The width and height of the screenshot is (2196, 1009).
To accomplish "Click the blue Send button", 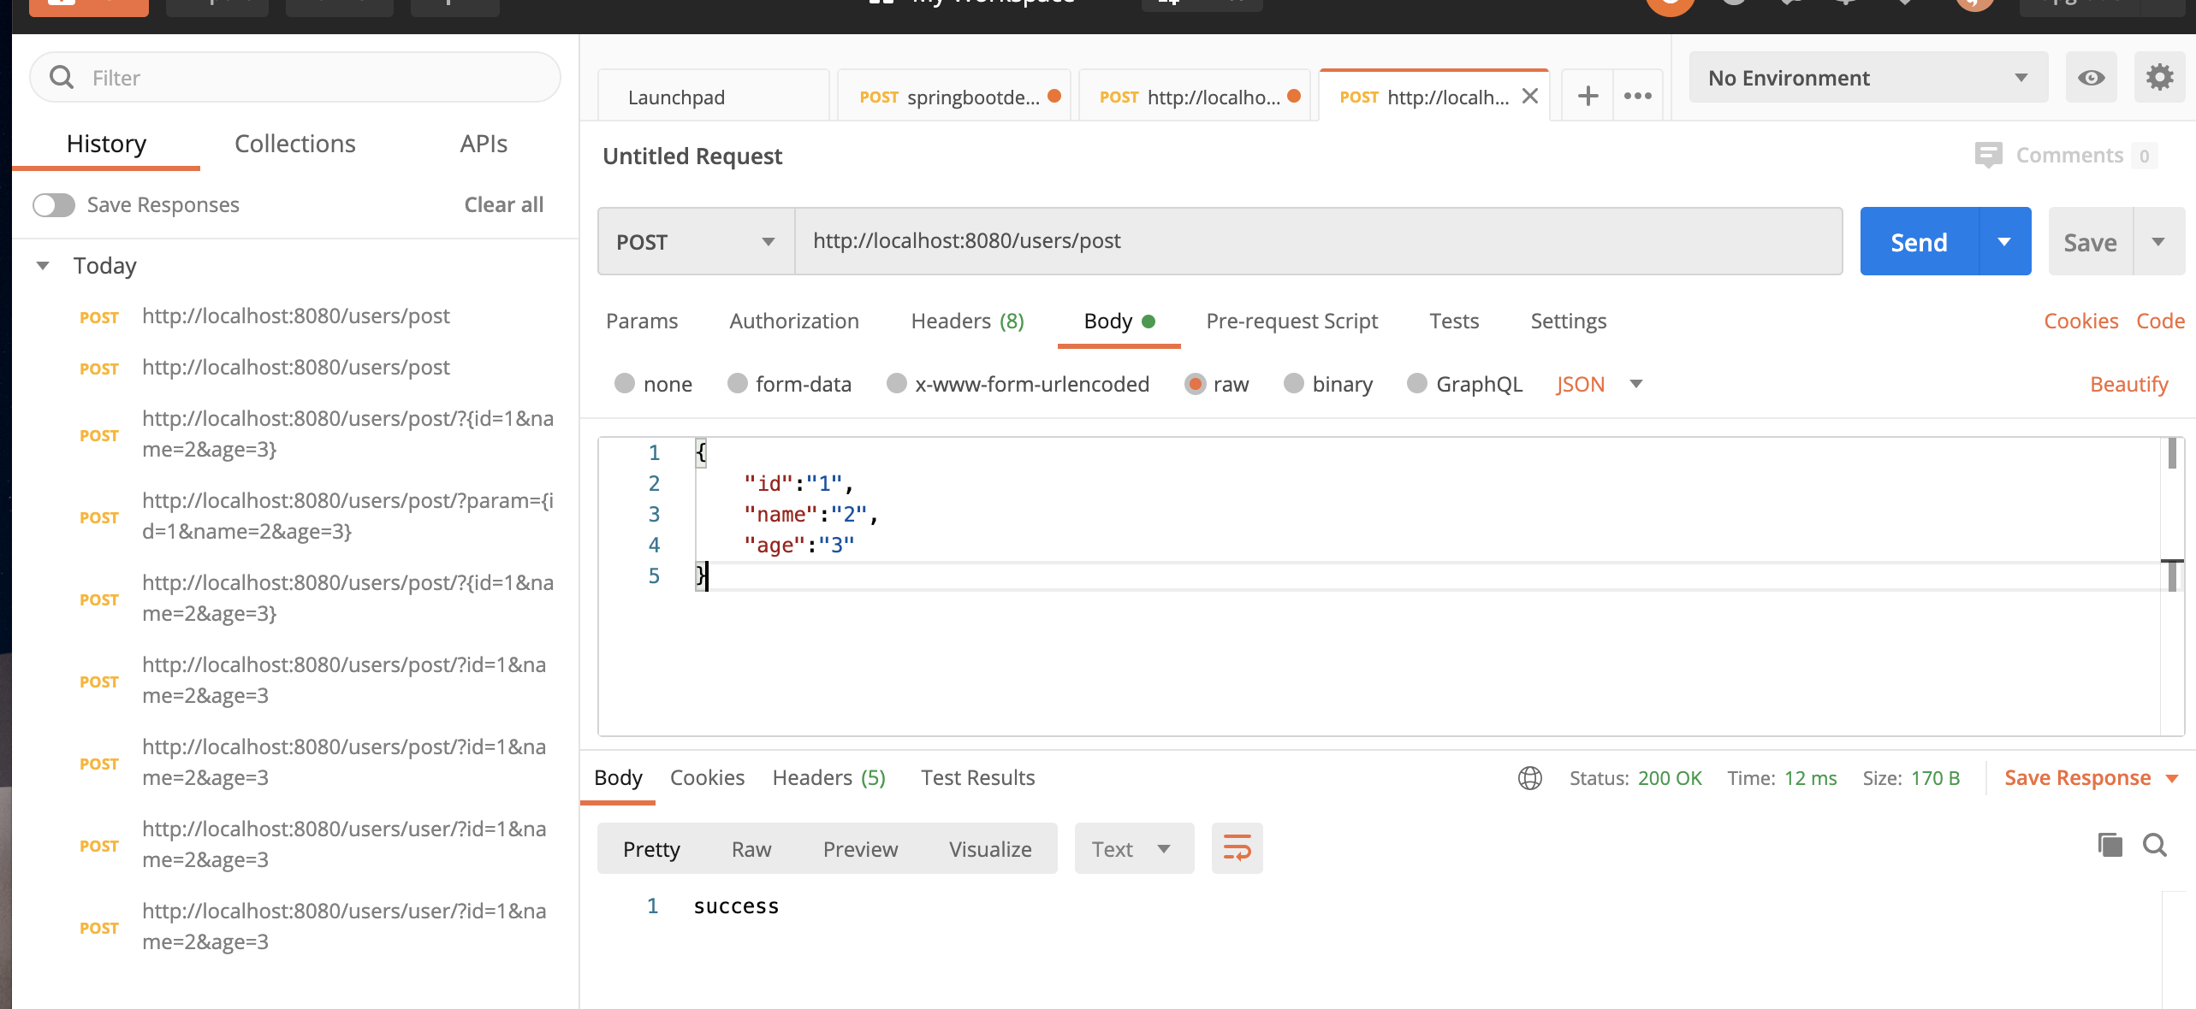I will tap(1919, 242).
